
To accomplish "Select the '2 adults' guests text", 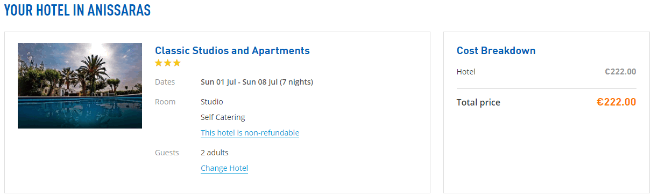I will point(215,153).
